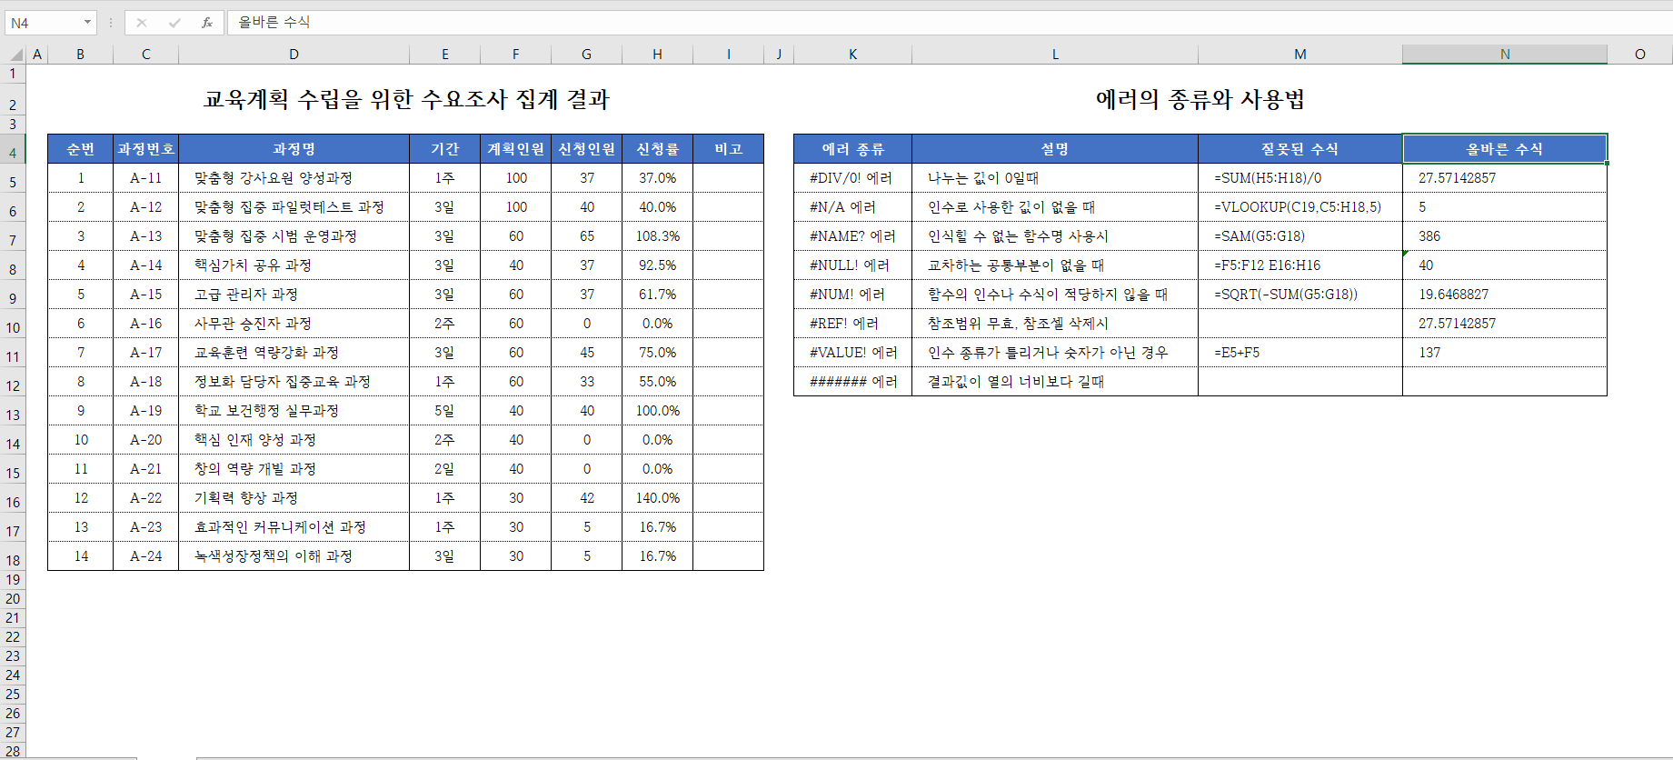
Task: Click the 순번 header cell
Action: tap(81, 149)
